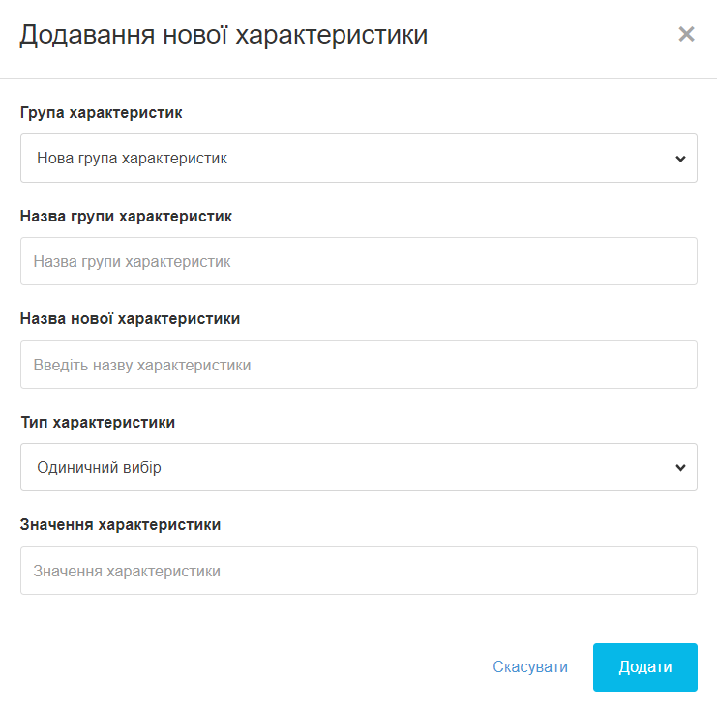Close the Додавання нової характеристики dialog

[686, 34]
